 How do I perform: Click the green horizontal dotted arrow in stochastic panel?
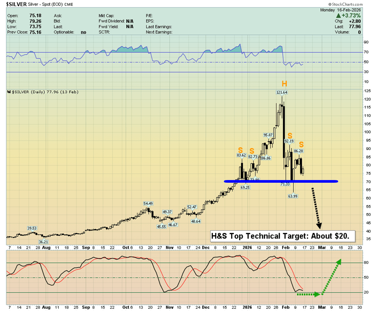tap(310, 294)
